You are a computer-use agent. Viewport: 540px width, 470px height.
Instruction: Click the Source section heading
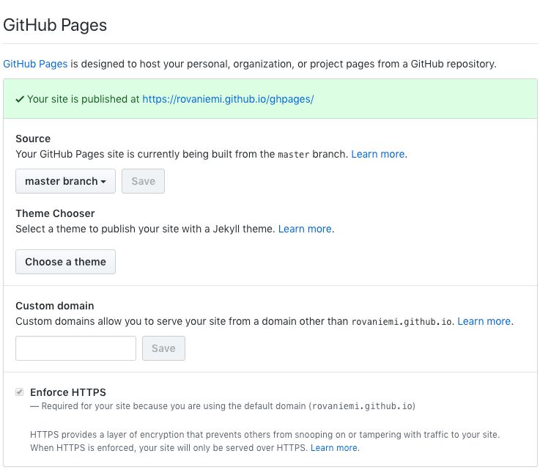[33, 139]
